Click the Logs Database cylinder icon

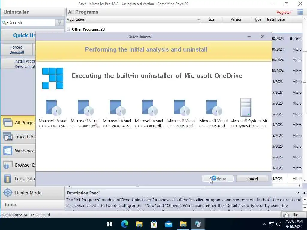(7, 179)
